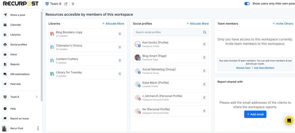Click the search magnifier icon in social profiles

click(205, 32)
